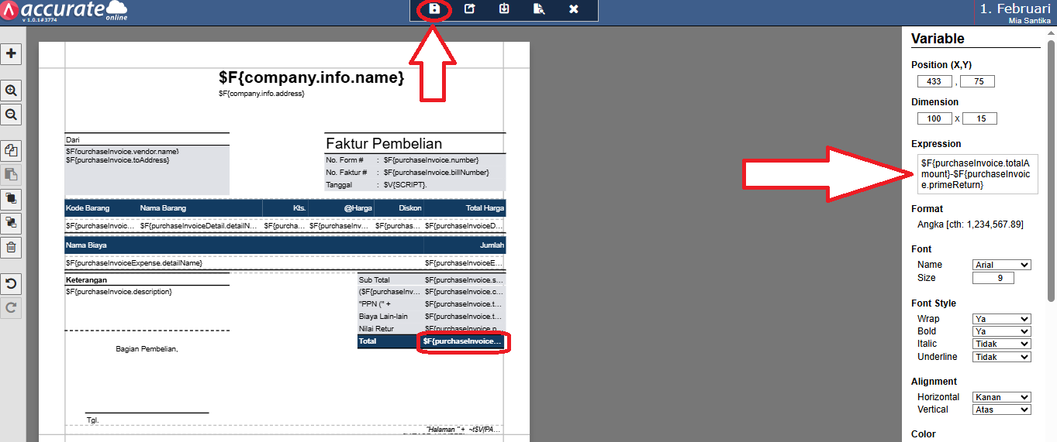Screen dimensions: 1057x442
Task: Click the copy element icon
Action: (x=11, y=150)
